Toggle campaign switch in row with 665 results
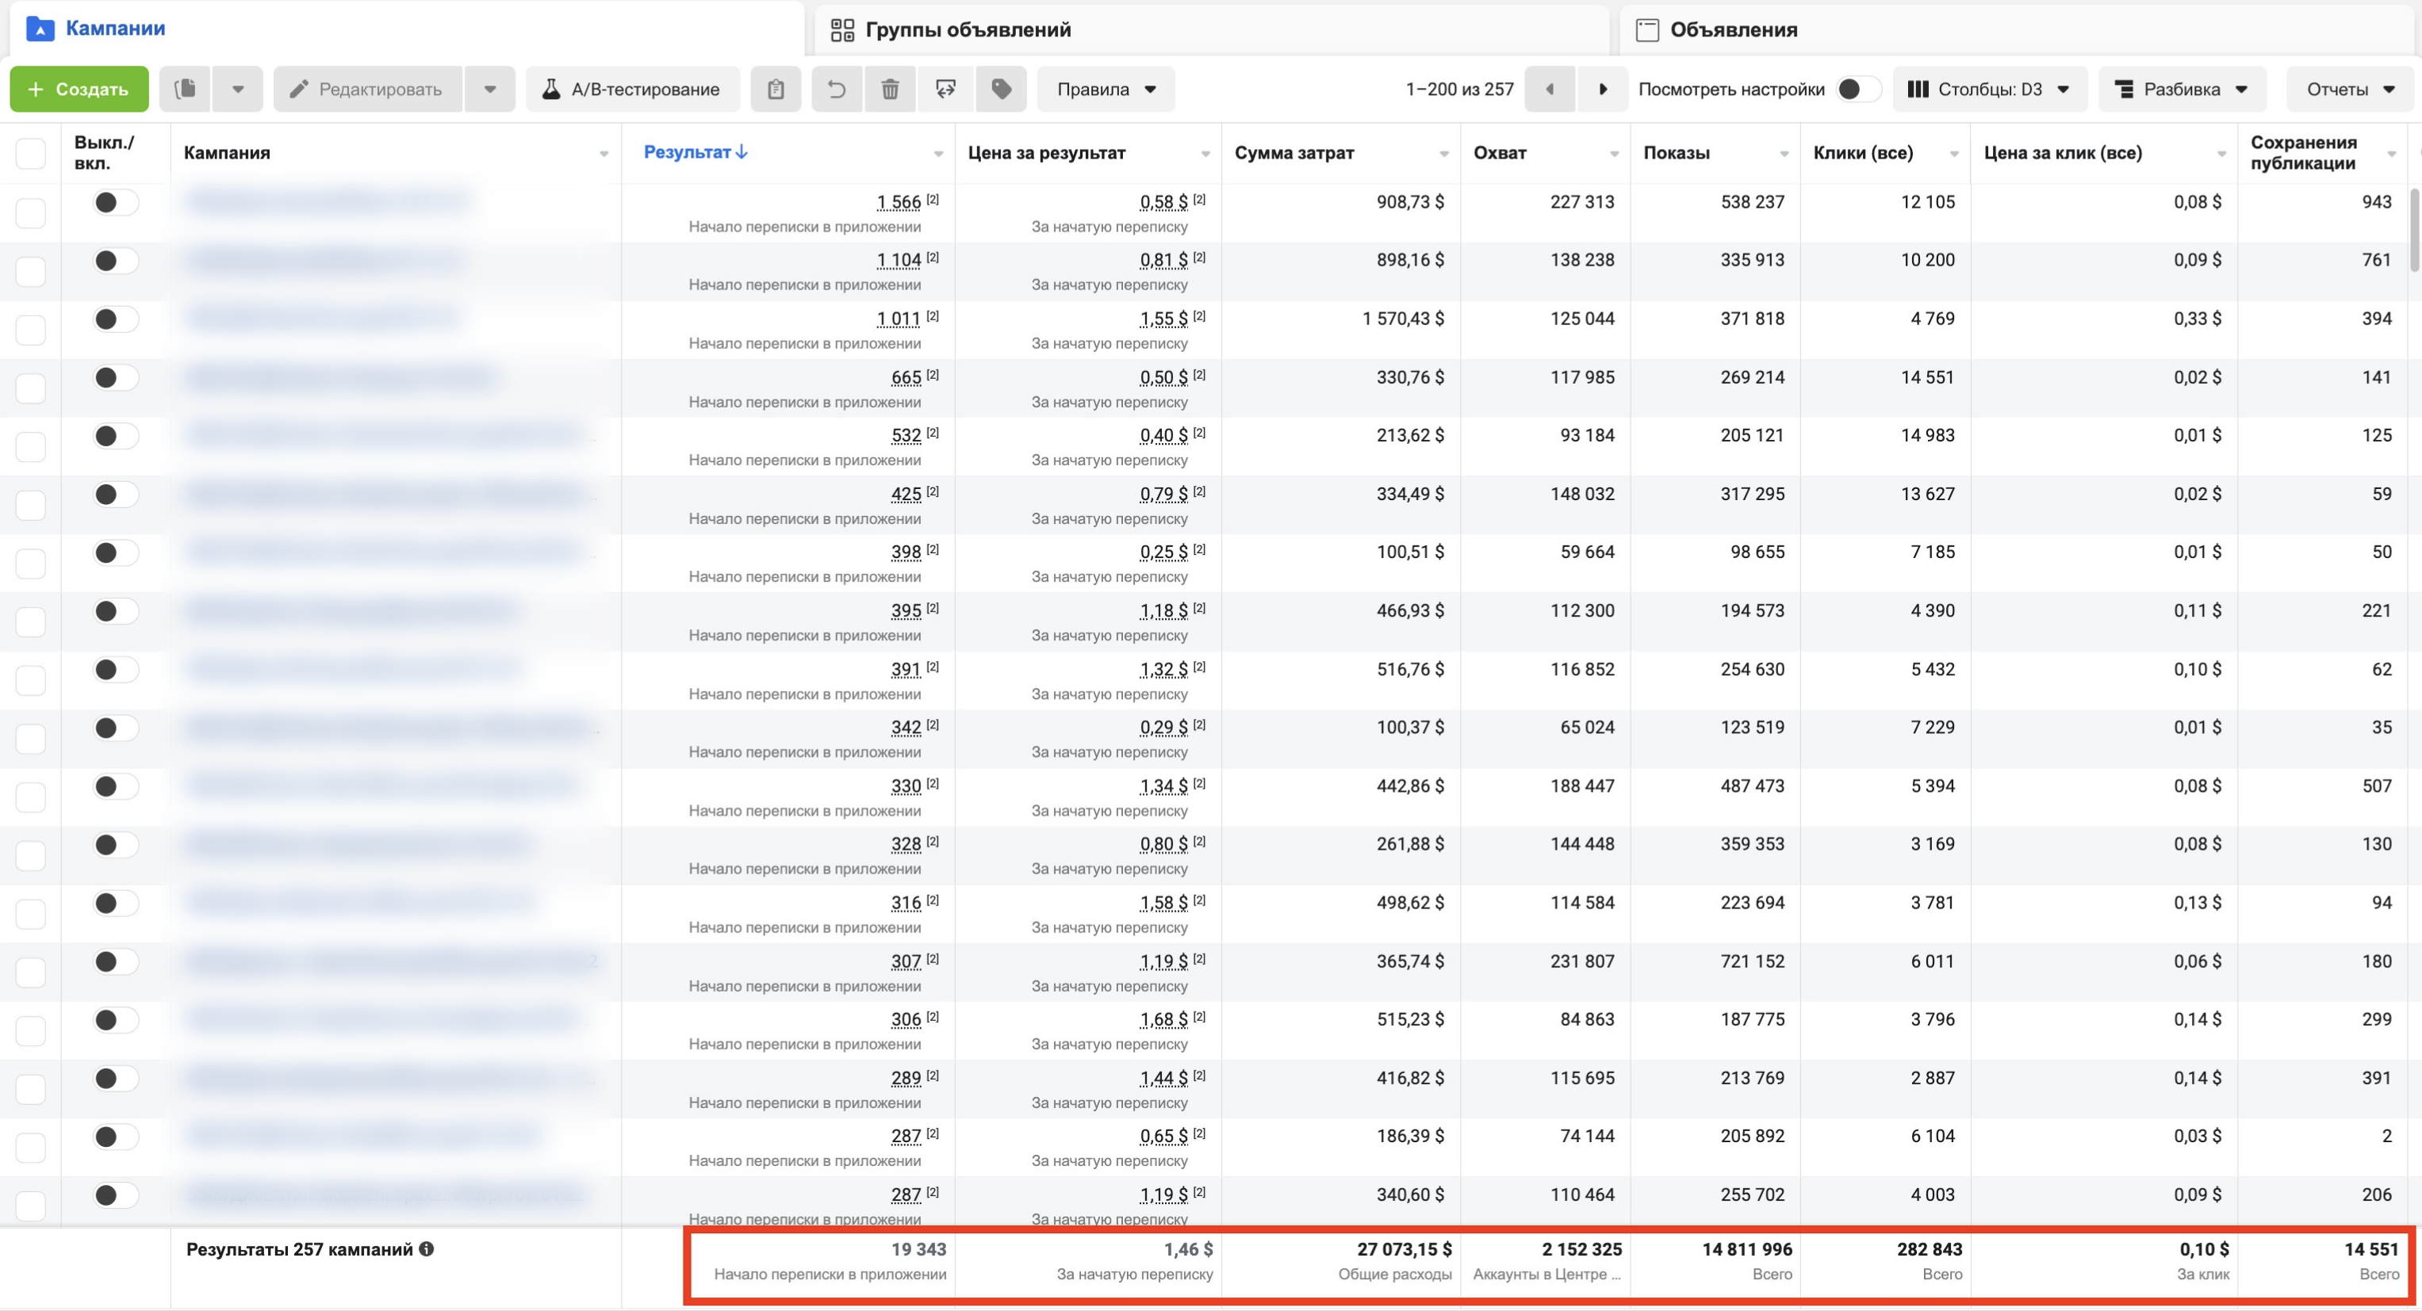This screenshot has width=2422, height=1311. [x=116, y=378]
